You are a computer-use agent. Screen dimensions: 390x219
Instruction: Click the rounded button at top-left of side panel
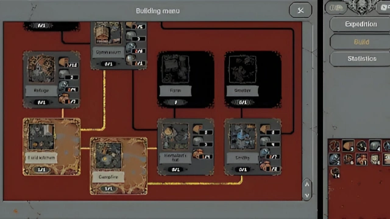[x=336, y=8]
